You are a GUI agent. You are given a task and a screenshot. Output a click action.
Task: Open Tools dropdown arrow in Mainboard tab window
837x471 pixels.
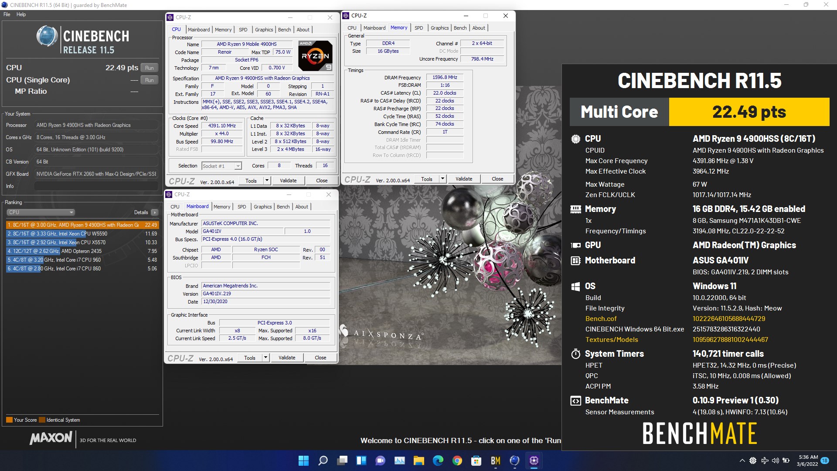coord(265,358)
